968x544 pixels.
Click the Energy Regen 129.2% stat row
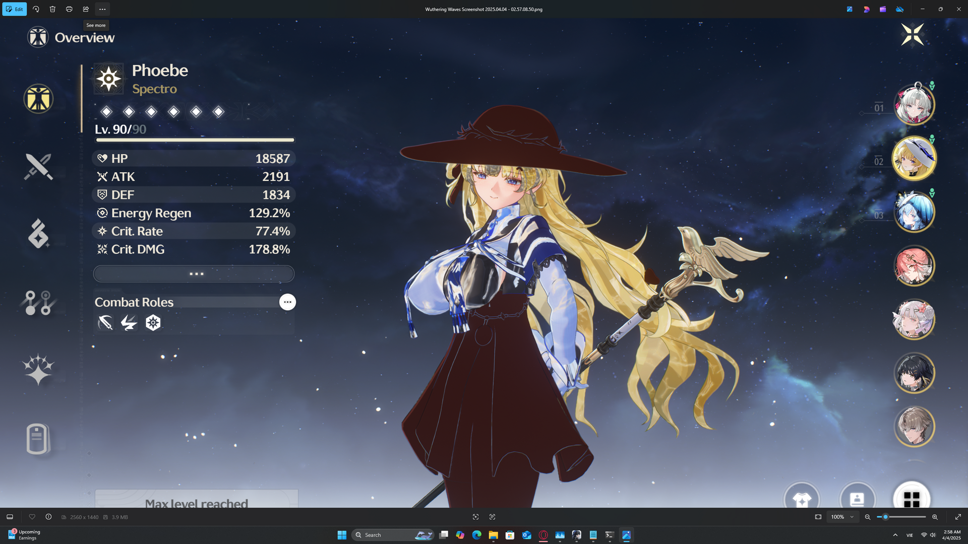194,213
